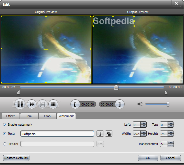Switch to the Effect tab
The image size is (184, 165).
(x=10, y=116)
